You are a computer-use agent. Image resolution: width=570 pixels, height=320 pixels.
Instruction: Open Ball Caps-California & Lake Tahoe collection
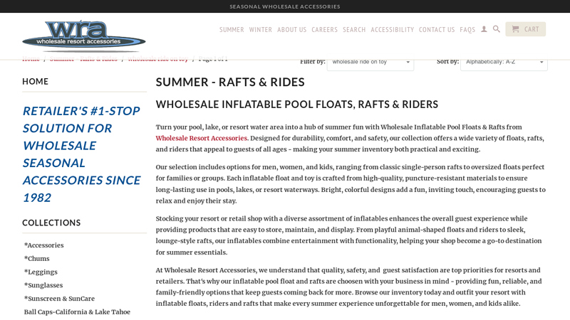[77, 312]
